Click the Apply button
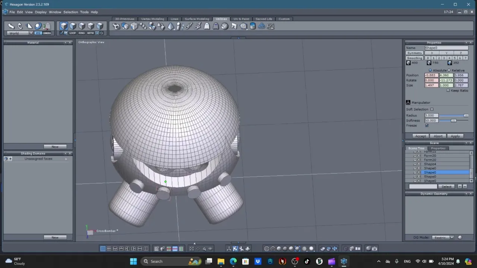The width and height of the screenshot is (477, 268). (x=455, y=136)
